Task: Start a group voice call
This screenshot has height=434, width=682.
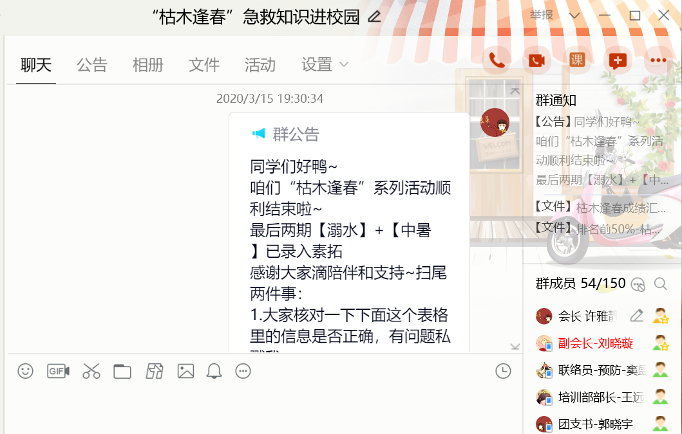Action: (497, 60)
